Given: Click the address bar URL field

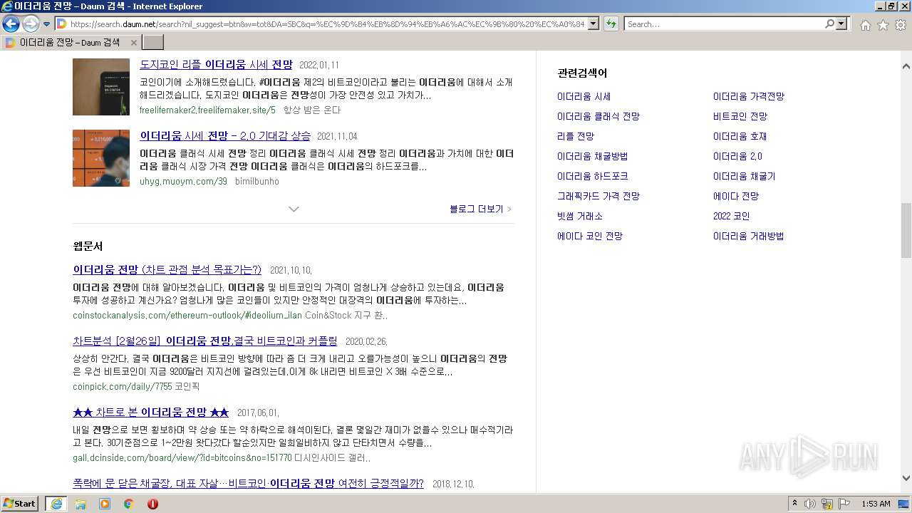Looking at the screenshot, I should [326, 24].
